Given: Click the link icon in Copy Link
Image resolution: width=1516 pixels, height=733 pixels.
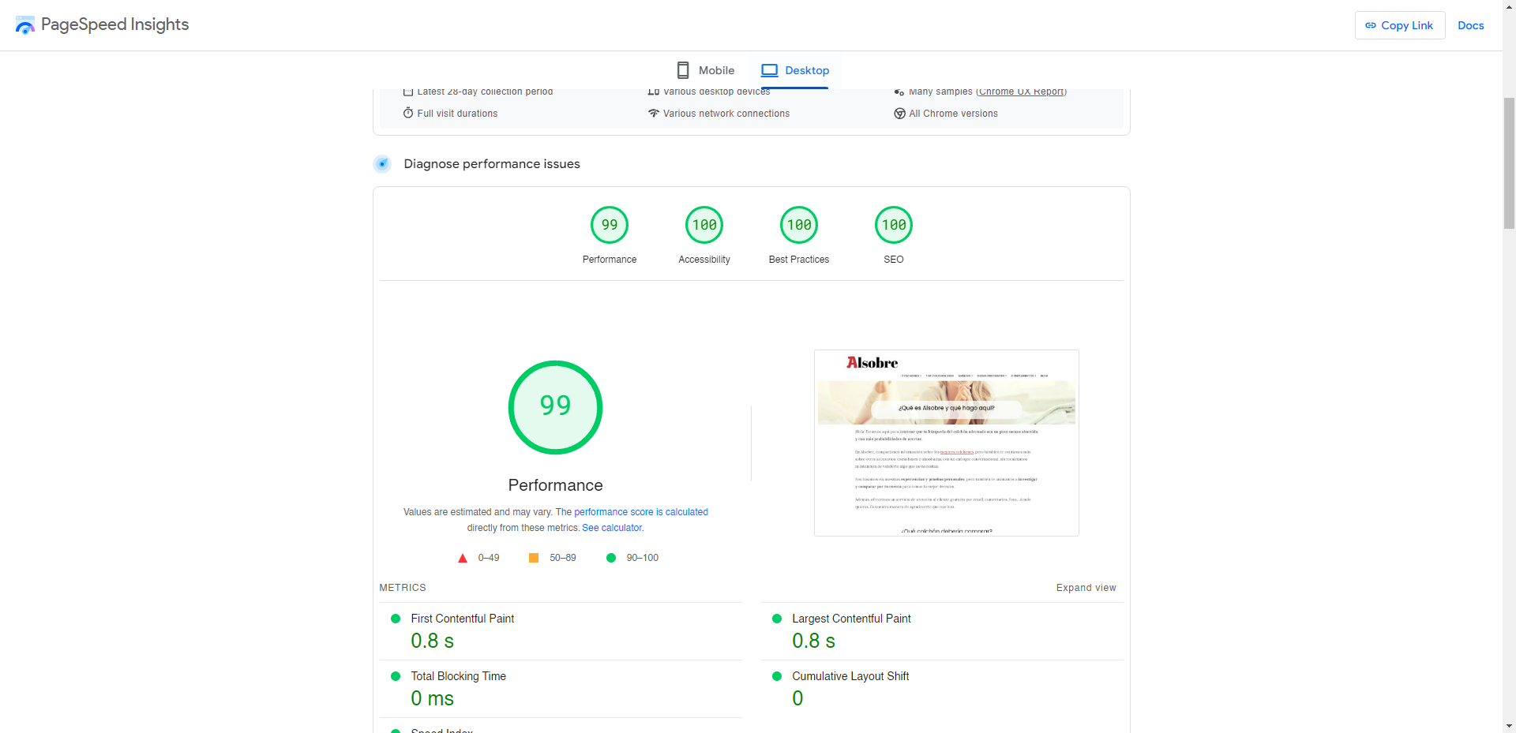Looking at the screenshot, I should 1371,25.
